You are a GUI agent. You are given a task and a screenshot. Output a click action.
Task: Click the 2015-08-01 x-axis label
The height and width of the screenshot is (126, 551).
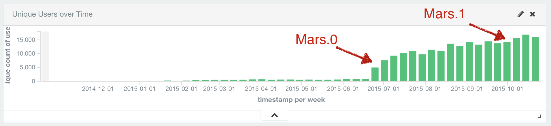pos(425,89)
